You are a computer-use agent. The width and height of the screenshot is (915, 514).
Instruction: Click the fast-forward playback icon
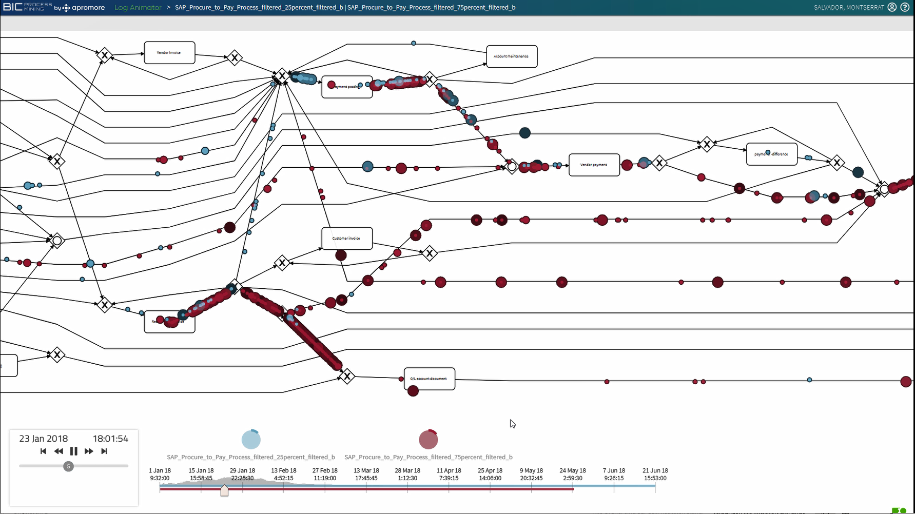(x=89, y=451)
